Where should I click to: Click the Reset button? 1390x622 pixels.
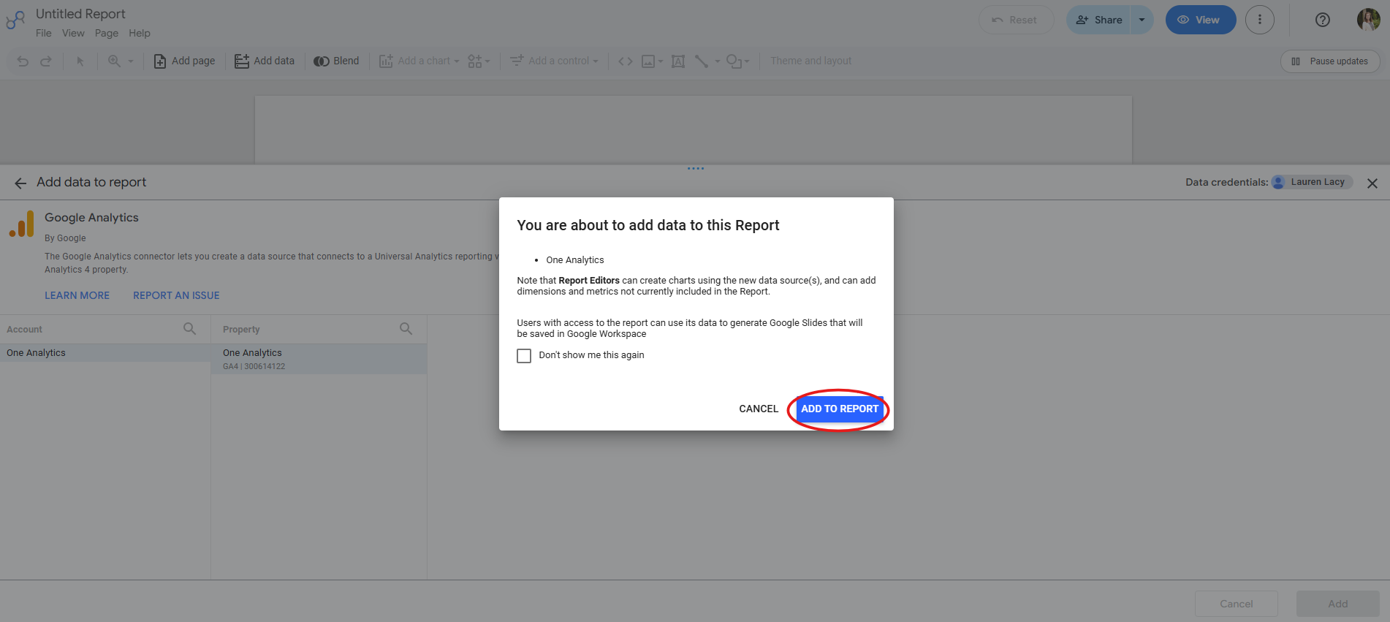tap(1016, 20)
